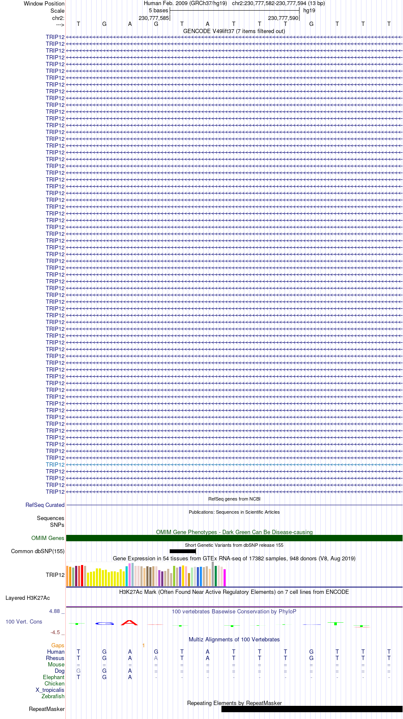Click the SNPs track label
Viewport: 403px width, 719px height.
[x=57, y=525]
